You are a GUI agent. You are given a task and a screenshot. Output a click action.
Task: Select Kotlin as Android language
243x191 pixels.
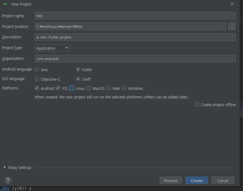(x=78, y=70)
